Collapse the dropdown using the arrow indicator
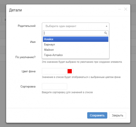The width and height of the screenshot is (136, 127). coord(106,26)
